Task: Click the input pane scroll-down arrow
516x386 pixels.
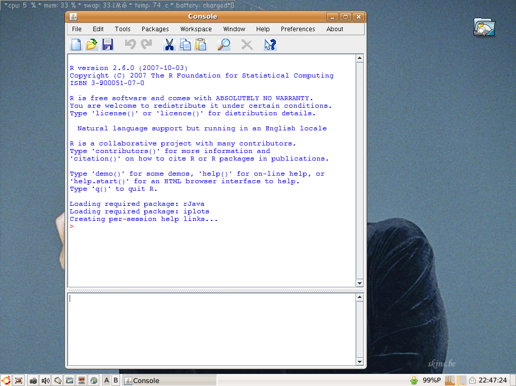Action: [360, 362]
